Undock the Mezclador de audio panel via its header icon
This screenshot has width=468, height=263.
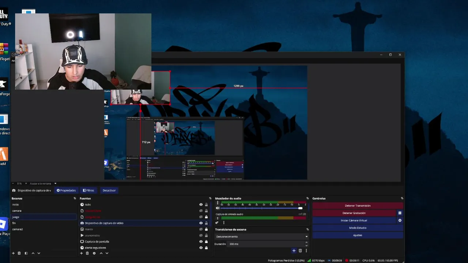307,198
